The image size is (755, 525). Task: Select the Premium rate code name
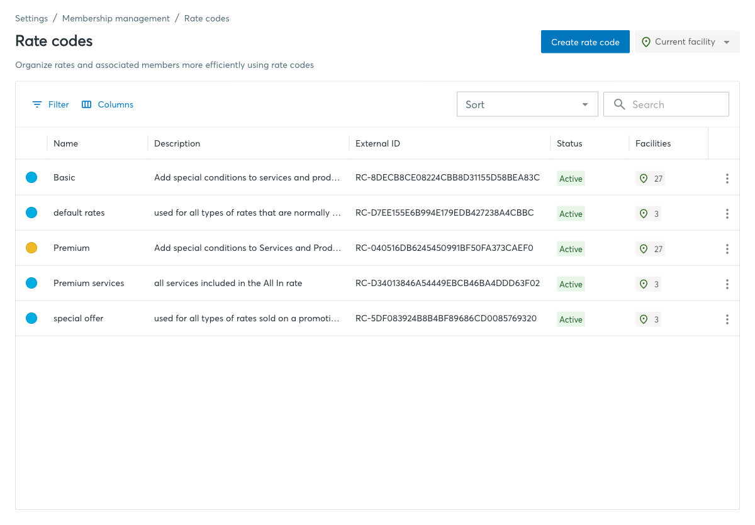(72, 248)
